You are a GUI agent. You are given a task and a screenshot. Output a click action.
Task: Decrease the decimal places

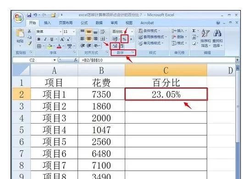pos(122,46)
